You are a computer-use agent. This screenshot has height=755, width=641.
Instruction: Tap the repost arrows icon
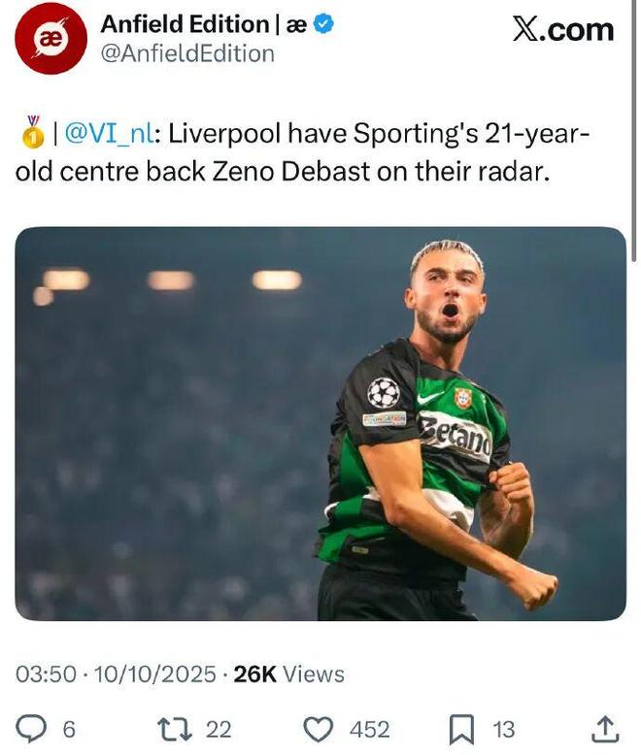pyautogui.click(x=177, y=728)
